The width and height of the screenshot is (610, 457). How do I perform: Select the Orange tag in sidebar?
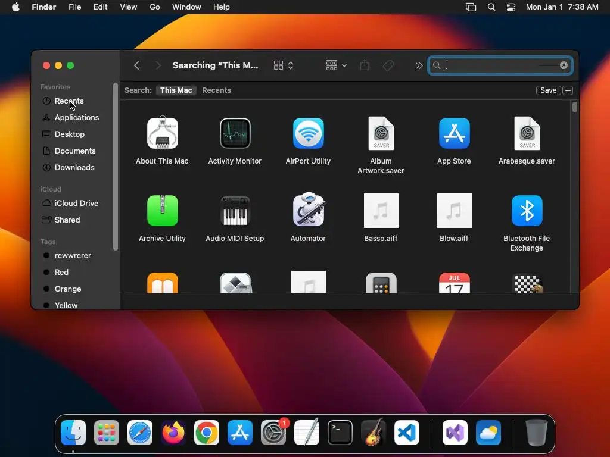click(68, 289)
